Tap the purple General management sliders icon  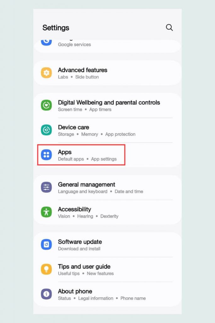click(x=46, y=187)
